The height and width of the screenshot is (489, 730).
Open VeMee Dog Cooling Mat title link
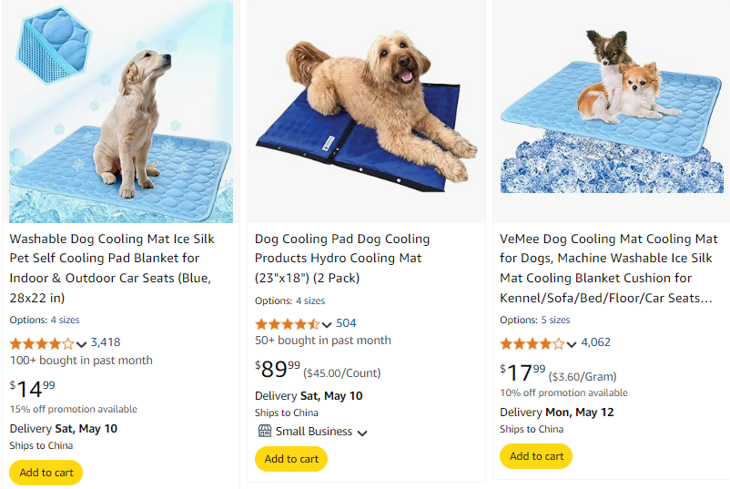pos(609,268)
